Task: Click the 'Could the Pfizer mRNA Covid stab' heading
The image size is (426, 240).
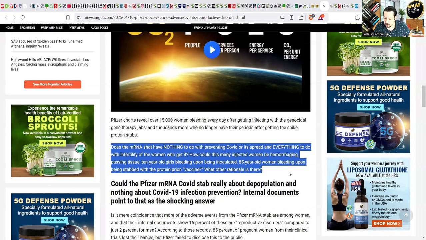Action: point(205,192)
